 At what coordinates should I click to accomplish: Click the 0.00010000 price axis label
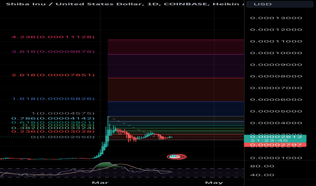tap(276, 53)
